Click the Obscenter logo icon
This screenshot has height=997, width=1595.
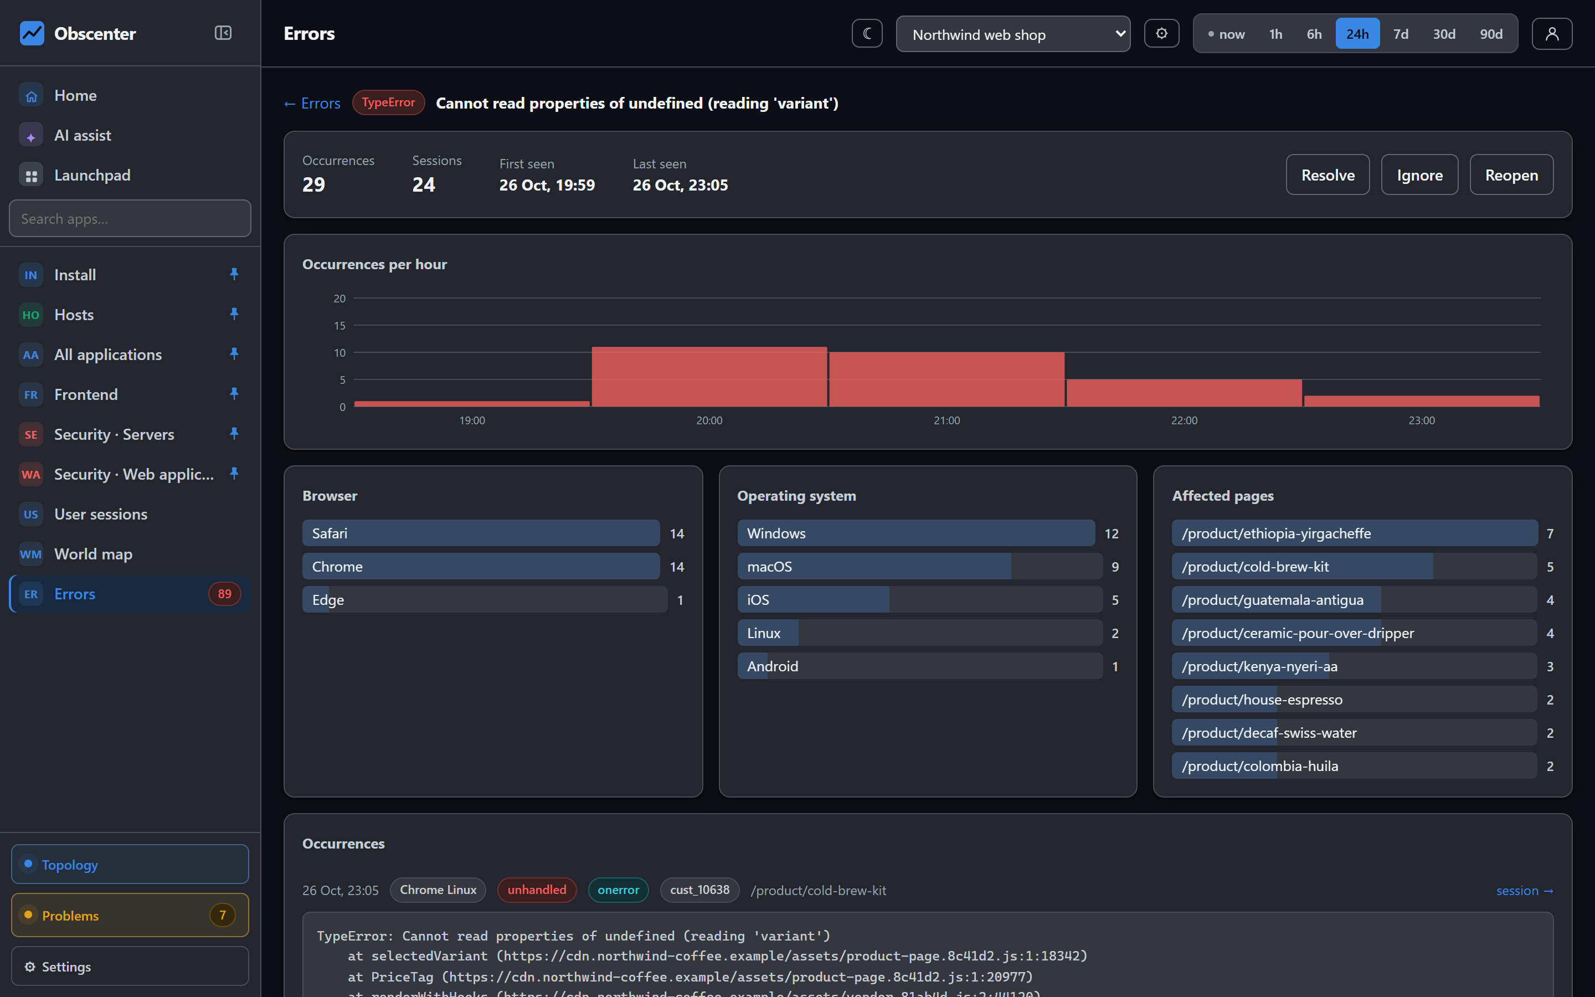click(x=32, y=34)
